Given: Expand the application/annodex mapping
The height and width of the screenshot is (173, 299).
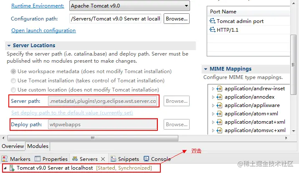Looking at the screenshot, I should click(x=213, y=97).
